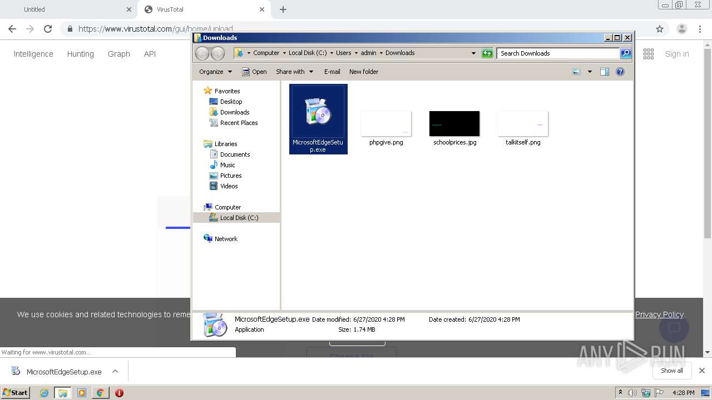Select Desktop in Favorites

pos(231,102)
